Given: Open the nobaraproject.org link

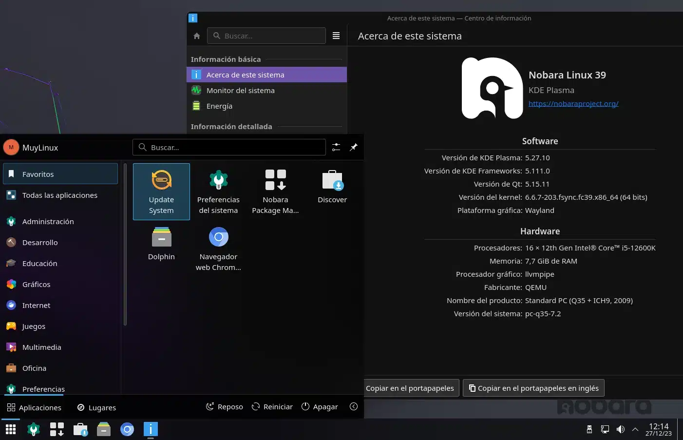Looking at the screenshot, I should (x=573, y=103).
